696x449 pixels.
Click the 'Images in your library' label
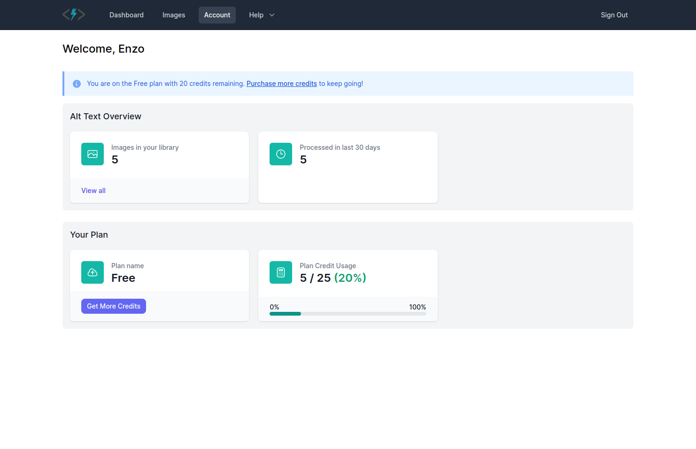tap(145, 147)
